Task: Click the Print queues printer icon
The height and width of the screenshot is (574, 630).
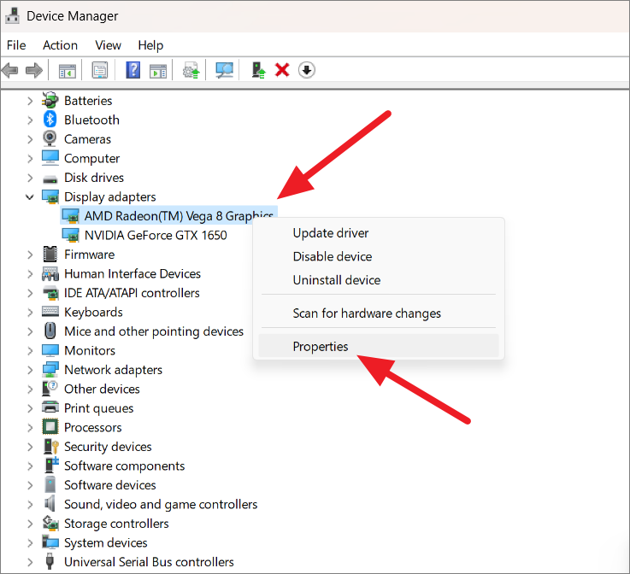Action: point(50,407)
